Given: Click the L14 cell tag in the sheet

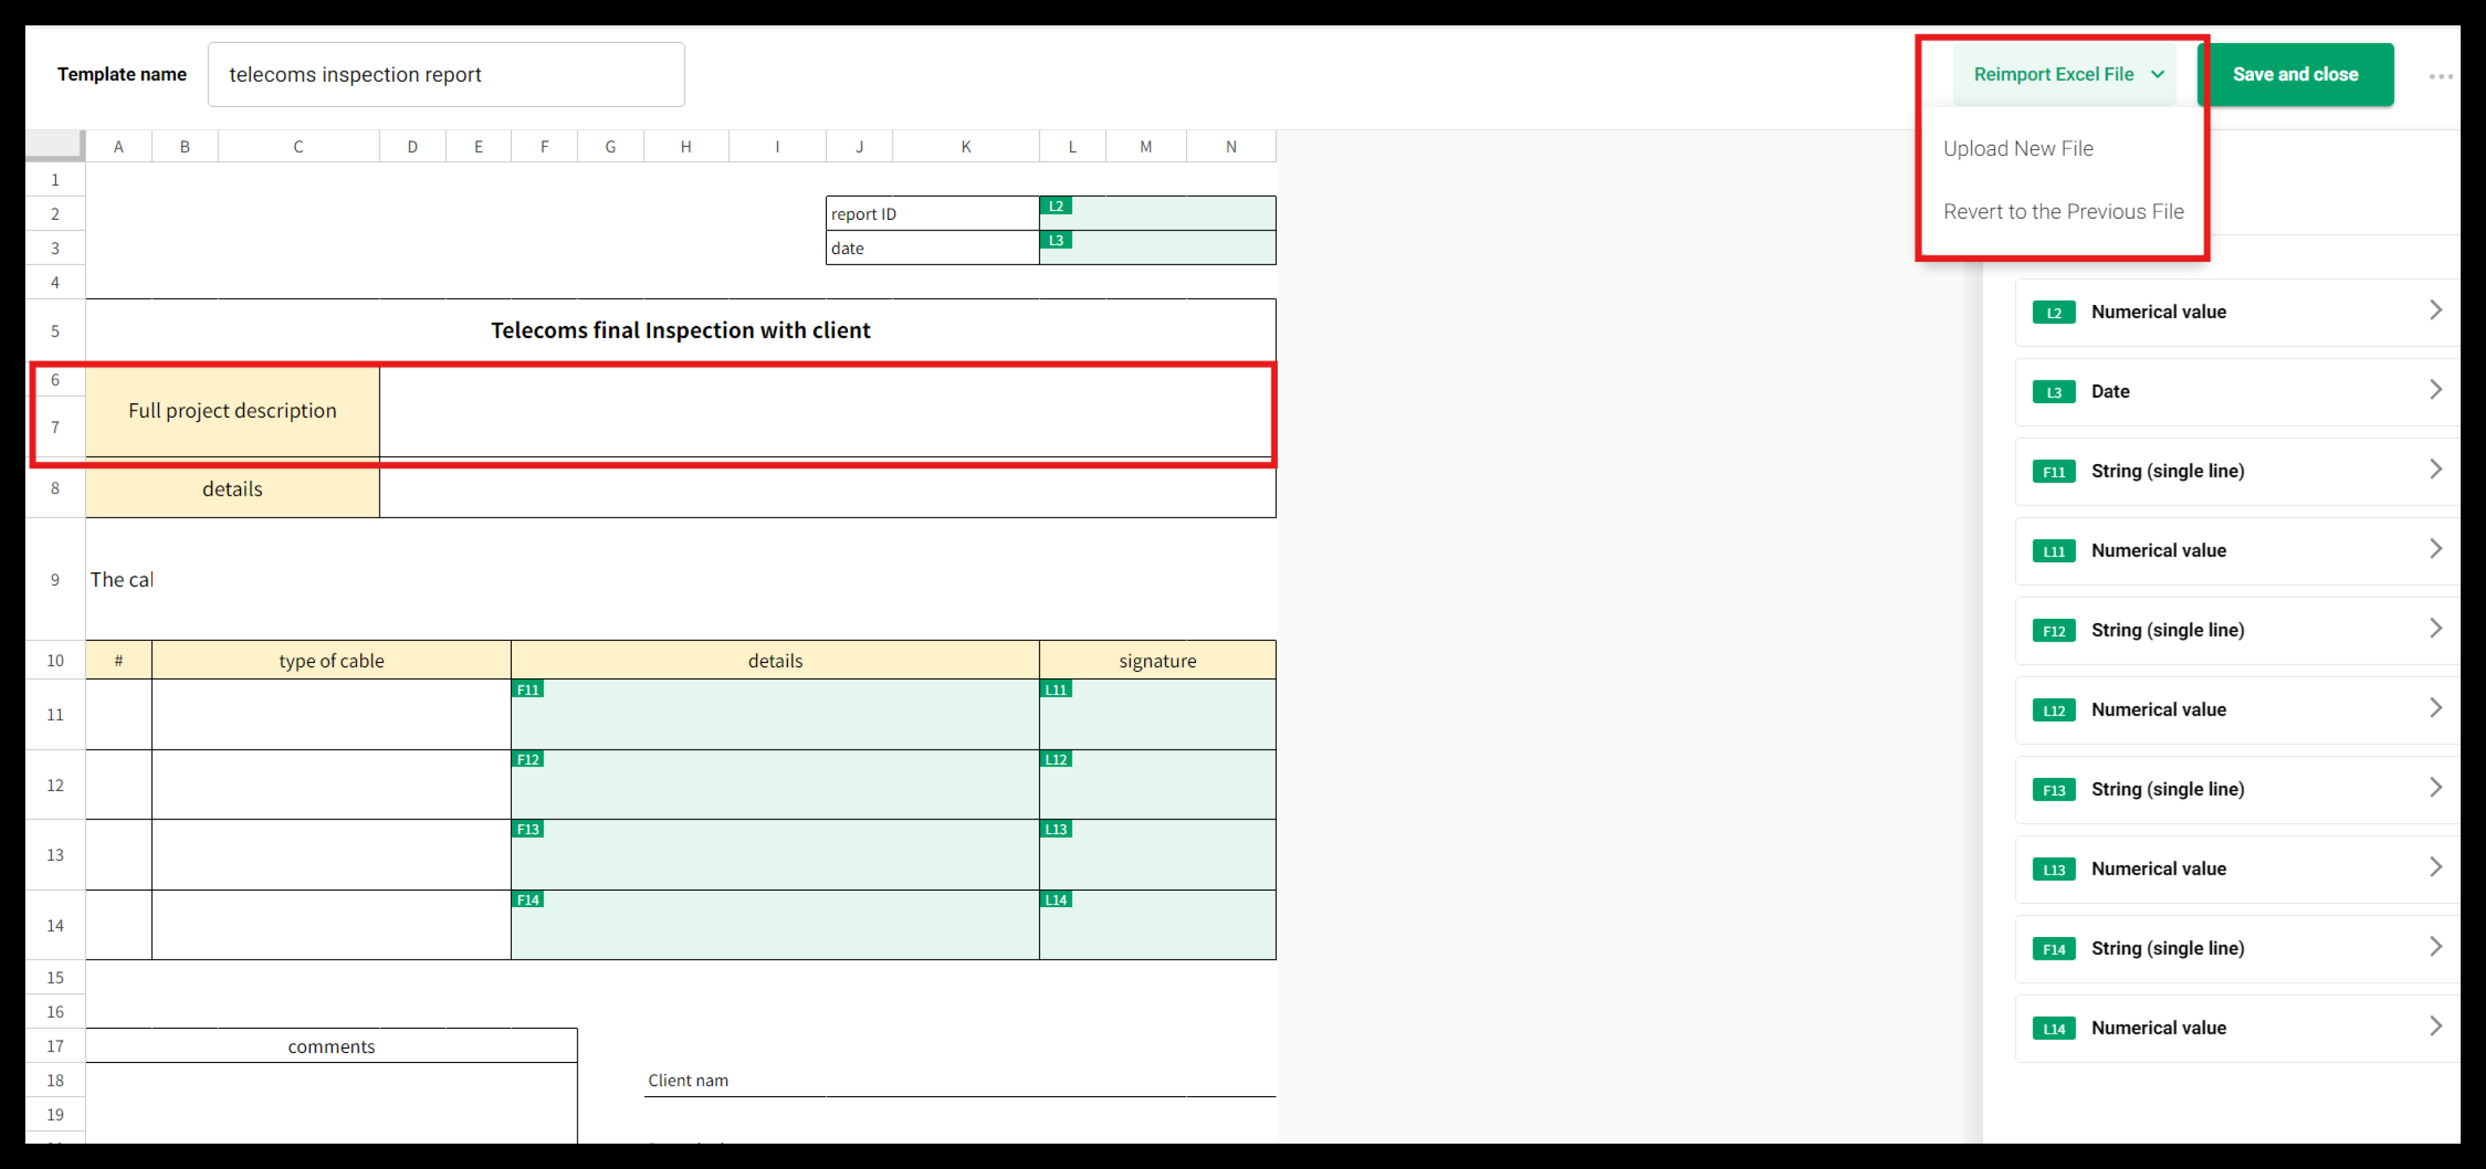Looking at the screenshot, I should coord(1056,900).
